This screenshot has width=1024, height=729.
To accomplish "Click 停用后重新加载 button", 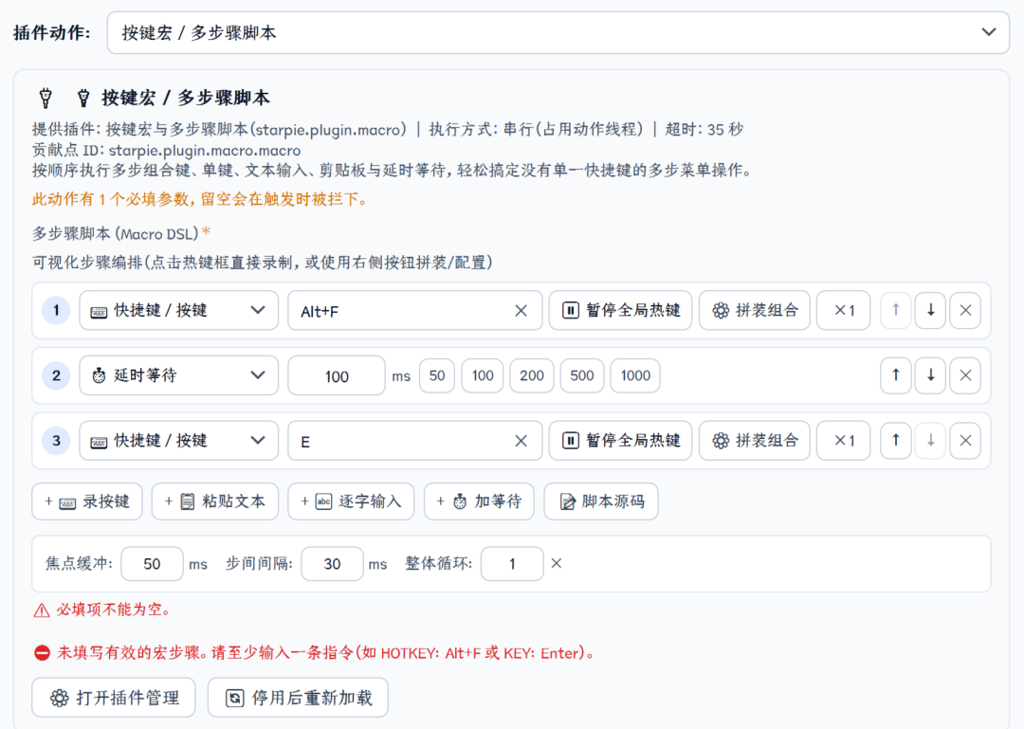I will pos(298,698).
